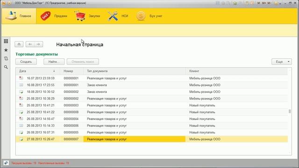Go to home page button
The height and width of the screenshot is (168, 299).
pyautogui.click(x=19, y=44)
